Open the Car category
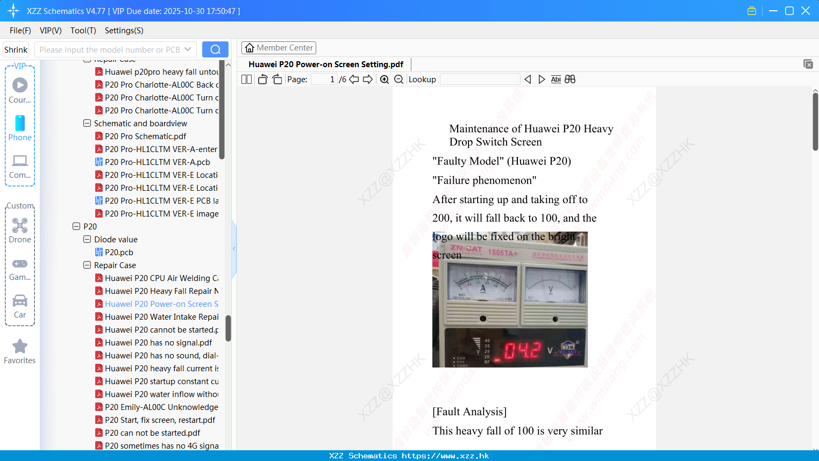The width and height of the screenshot is (819, 461). click(x=20, y=307)
